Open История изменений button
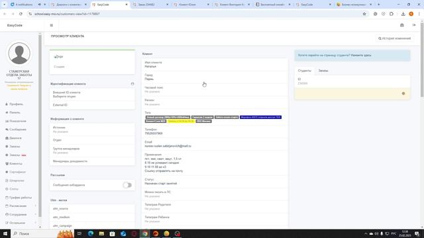Screen dimensions: 424x238 click(394, 38)
